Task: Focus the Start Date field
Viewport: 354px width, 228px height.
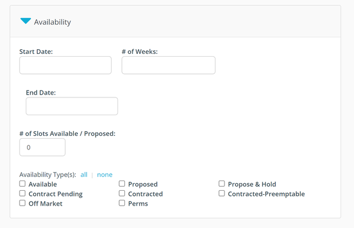Action: 65,65
